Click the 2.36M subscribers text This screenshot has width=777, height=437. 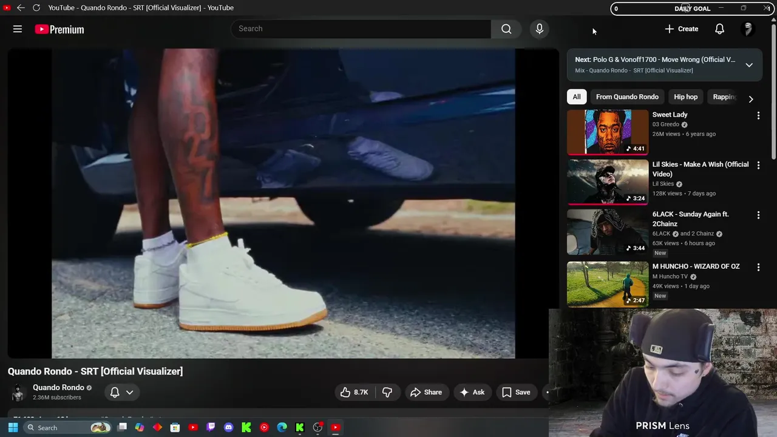tap(57, 398)
